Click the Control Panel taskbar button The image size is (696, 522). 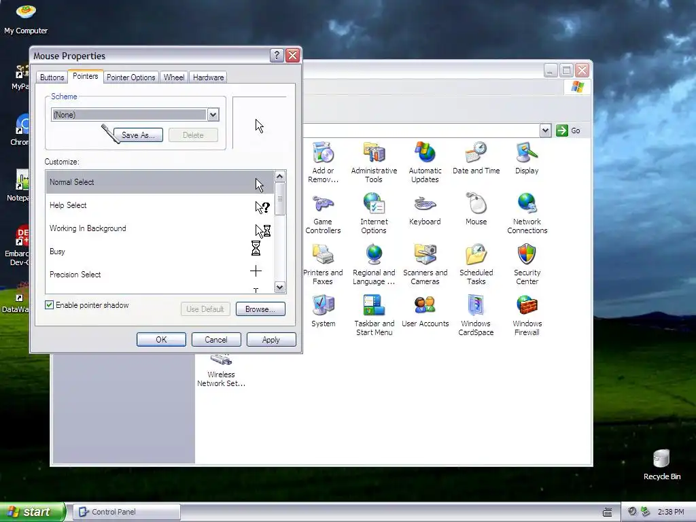tap(127, 512)
